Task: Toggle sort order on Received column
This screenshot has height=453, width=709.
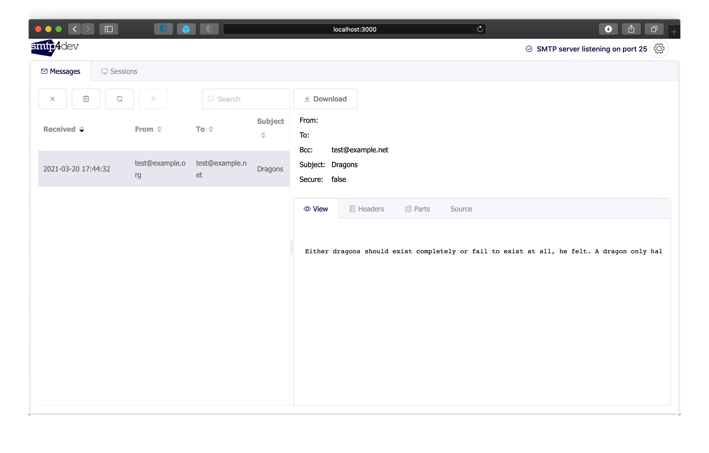Action: pyautogui.click(x=81, y=129)
